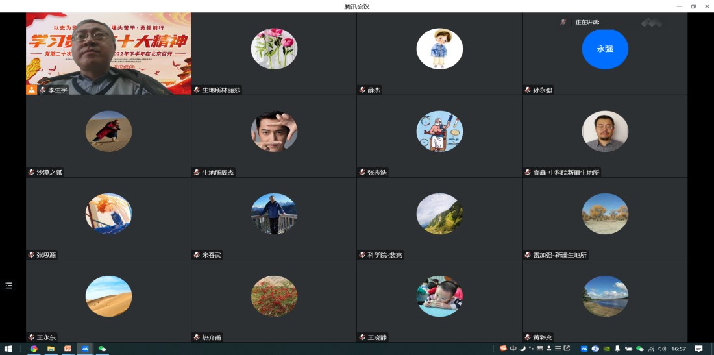Select 高鑫-中科院新疆生地所 participant avatar
Viewport: 714px width, 355px height.
tap(605, 131)
